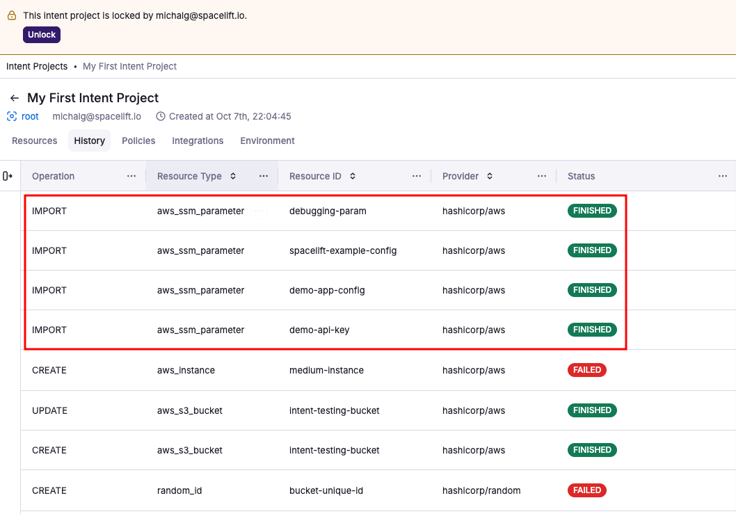736x514 pixels.
Task: Select the Environment tab
Action: click(267, 140)
